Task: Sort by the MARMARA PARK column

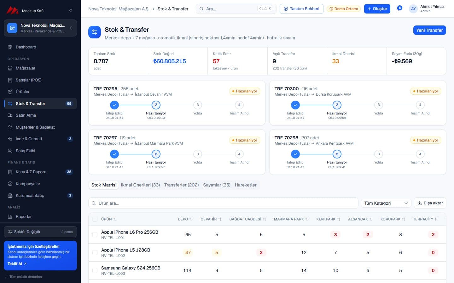Action: point(291,219)
